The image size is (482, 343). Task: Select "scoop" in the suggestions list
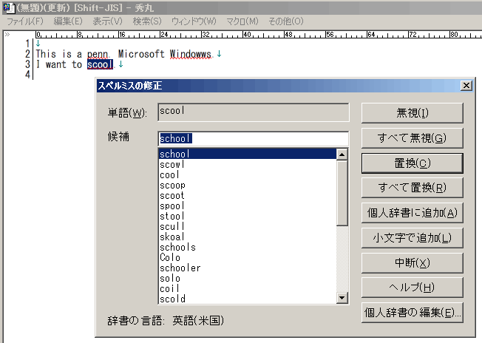(x=173, y=186)
